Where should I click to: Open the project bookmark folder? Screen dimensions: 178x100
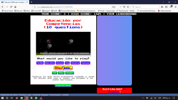point(46,11)
